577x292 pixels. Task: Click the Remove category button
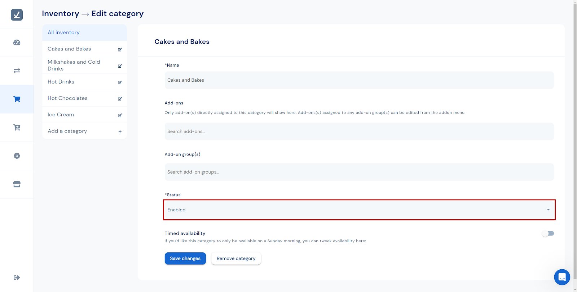(236, 259)
